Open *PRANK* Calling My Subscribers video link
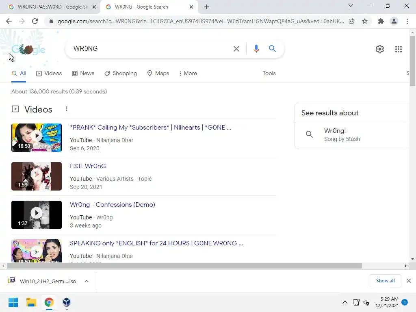Viewport: 416px width, 312px height. 150,128
